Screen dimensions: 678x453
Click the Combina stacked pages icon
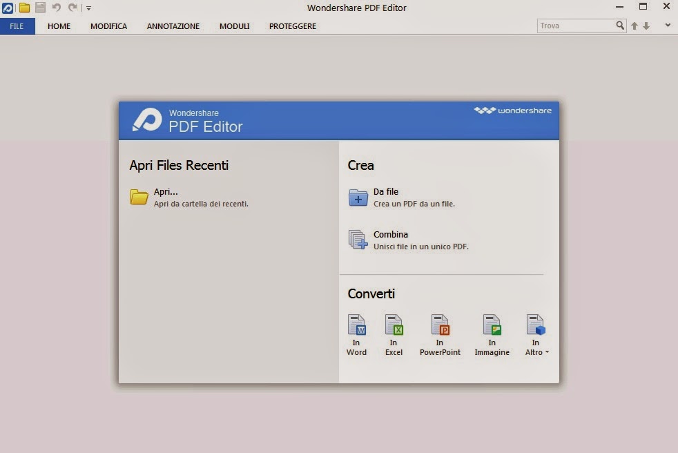[358, 240]
